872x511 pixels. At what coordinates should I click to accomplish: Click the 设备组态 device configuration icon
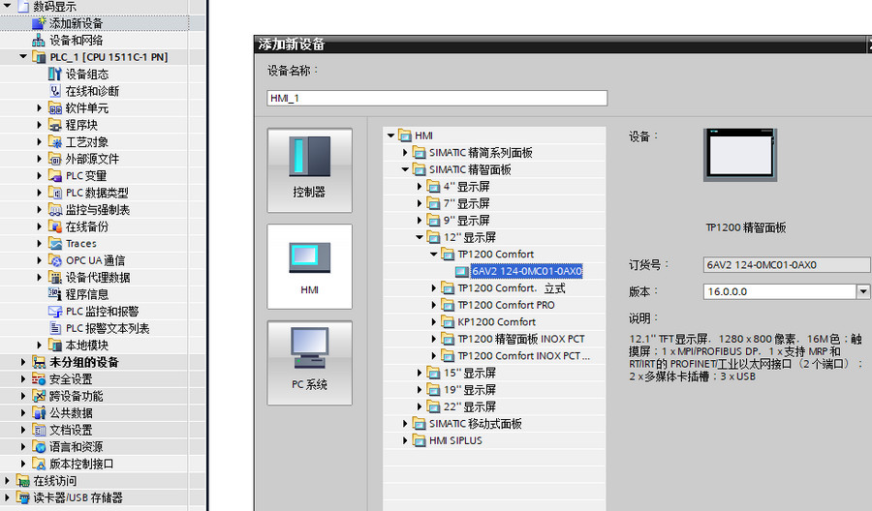pos(54,74)
